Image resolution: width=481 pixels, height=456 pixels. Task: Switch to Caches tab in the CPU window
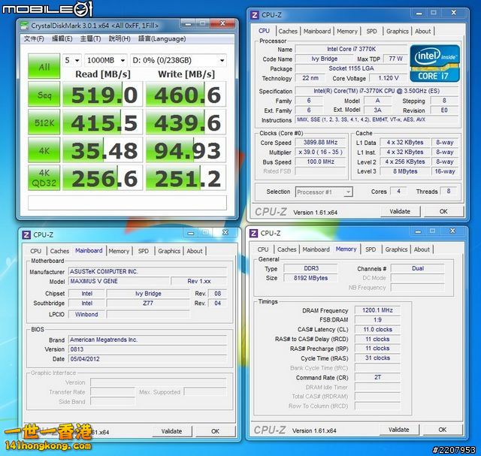point(288,32)
